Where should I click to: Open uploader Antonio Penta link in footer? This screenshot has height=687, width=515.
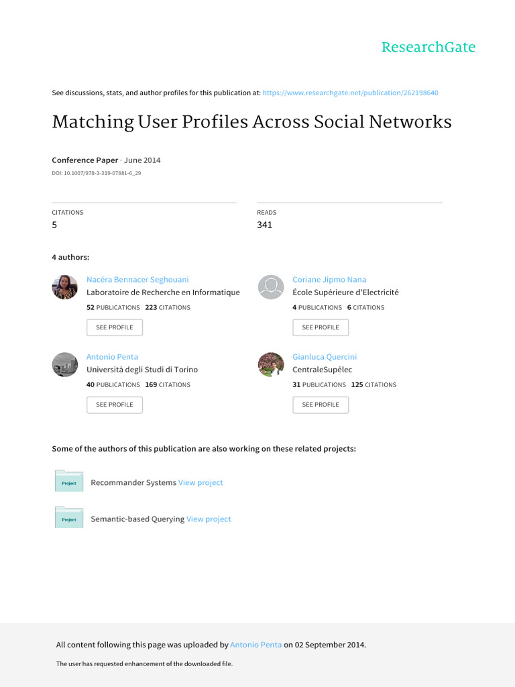click(x=255, y=645)
